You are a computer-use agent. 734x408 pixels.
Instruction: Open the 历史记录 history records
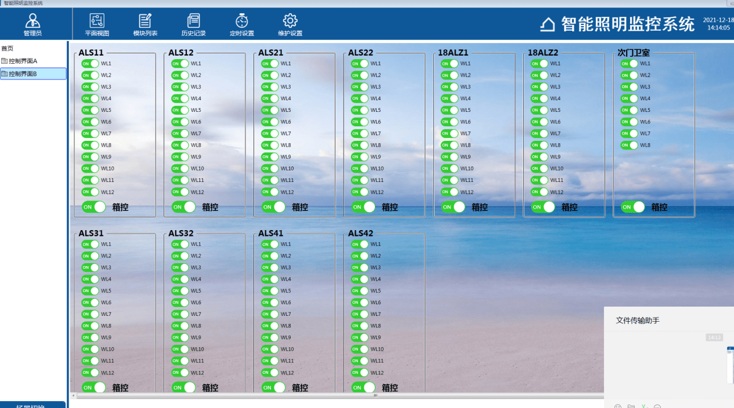pyautogui.click(x=193, y=21)
